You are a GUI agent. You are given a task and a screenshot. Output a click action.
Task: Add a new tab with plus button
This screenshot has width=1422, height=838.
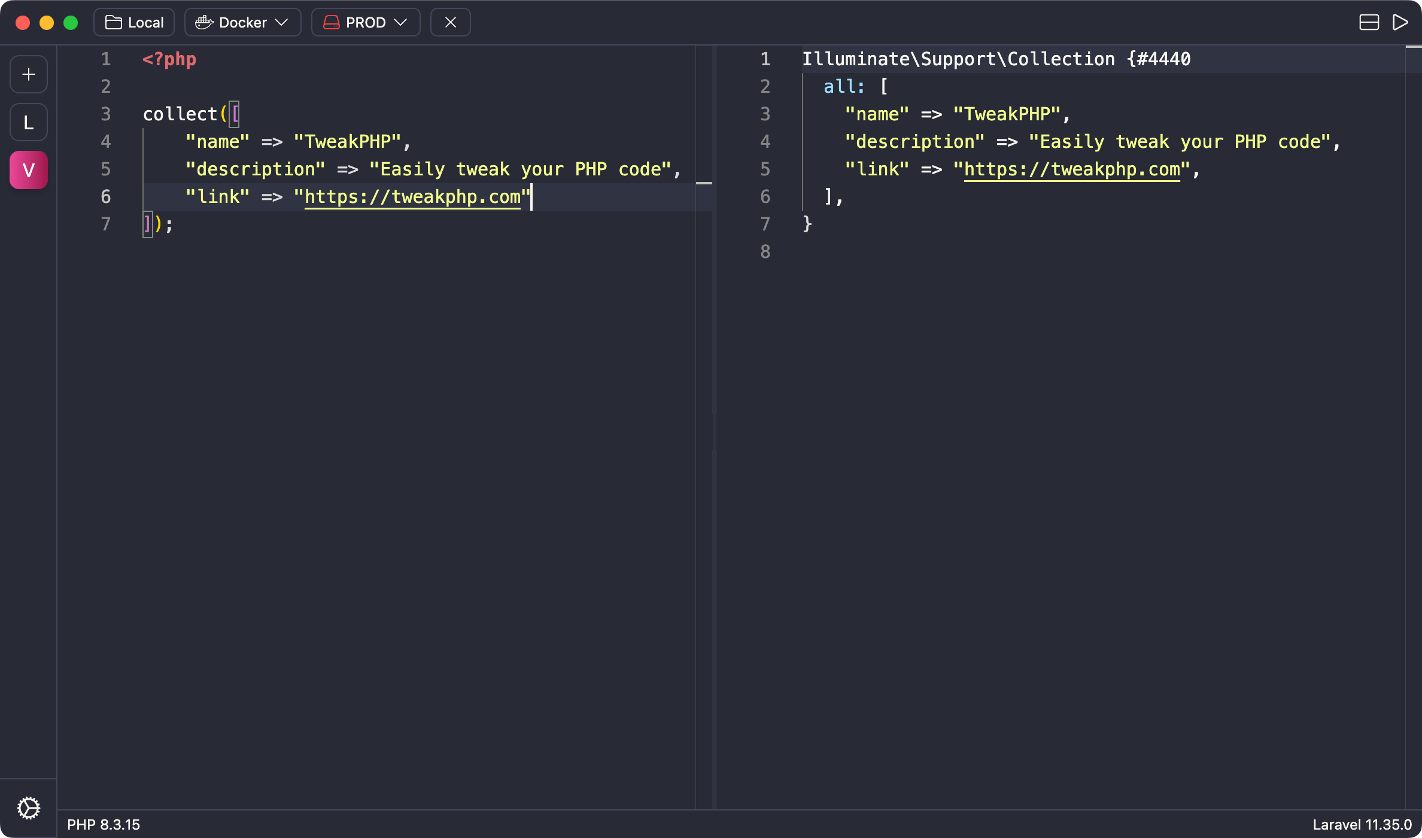click(29, 74)
